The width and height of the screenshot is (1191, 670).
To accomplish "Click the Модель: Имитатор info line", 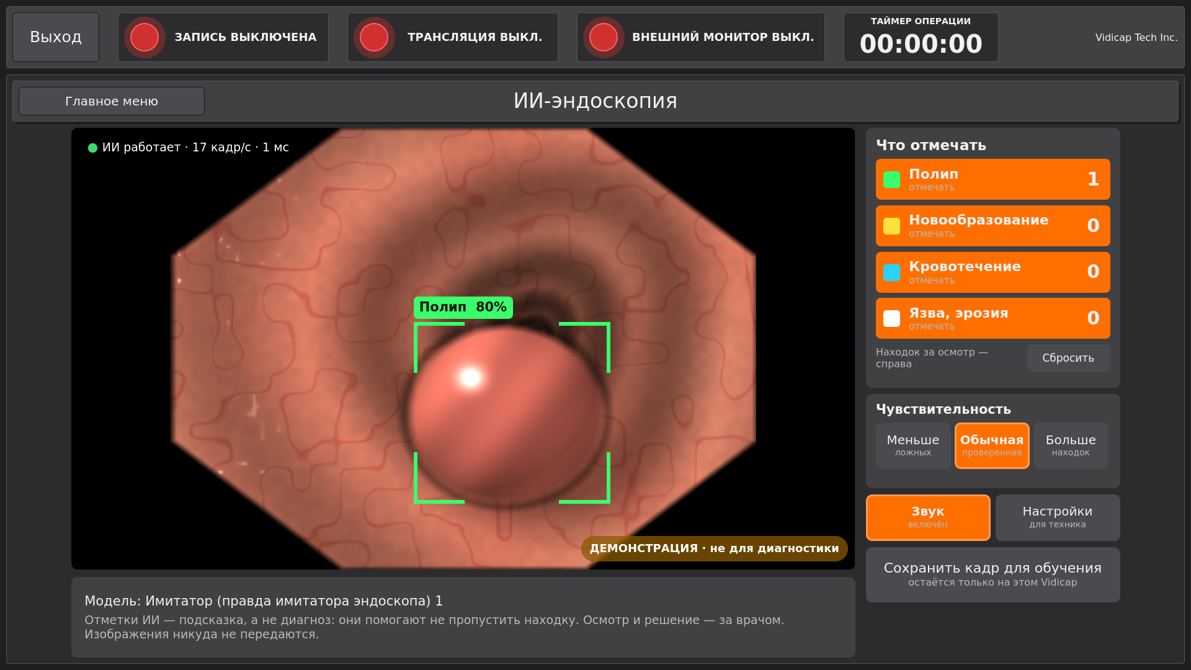I will (x=264, y=601).
